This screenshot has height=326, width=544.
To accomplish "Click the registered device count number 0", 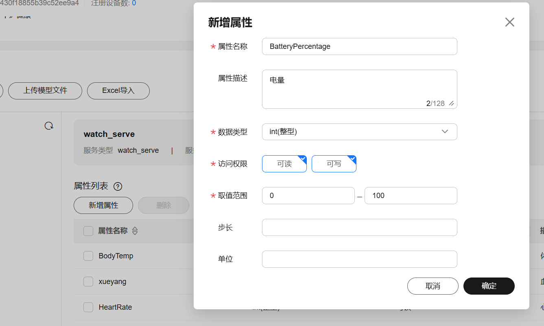I will [134, 3].
